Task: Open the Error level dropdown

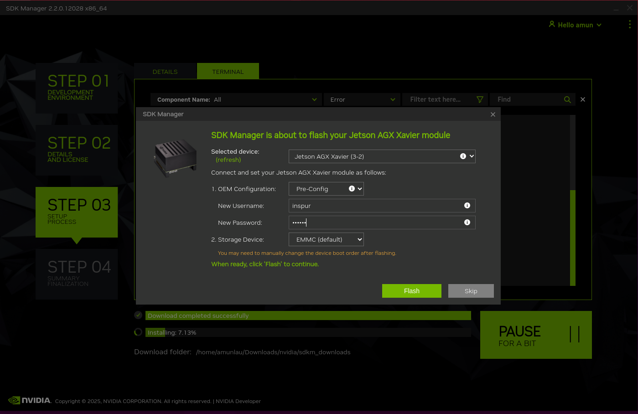Action: [x=362, y=99]
